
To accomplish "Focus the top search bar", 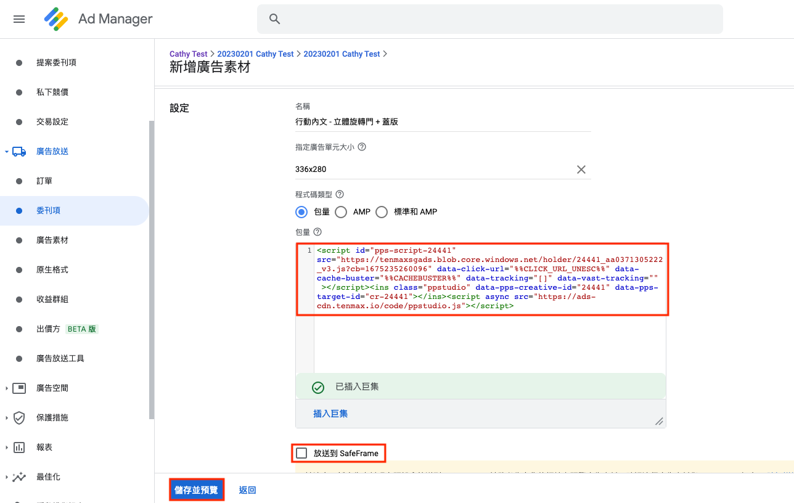I will click(x=490, y=19).
